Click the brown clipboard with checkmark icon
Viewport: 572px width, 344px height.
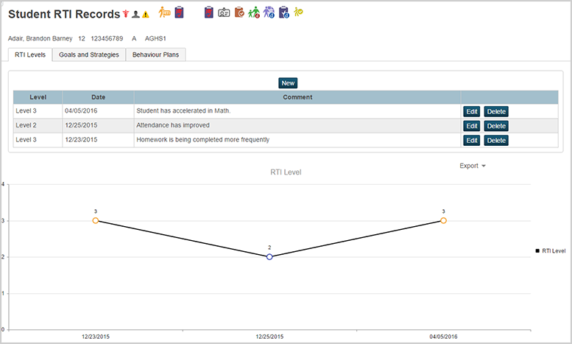239,13
